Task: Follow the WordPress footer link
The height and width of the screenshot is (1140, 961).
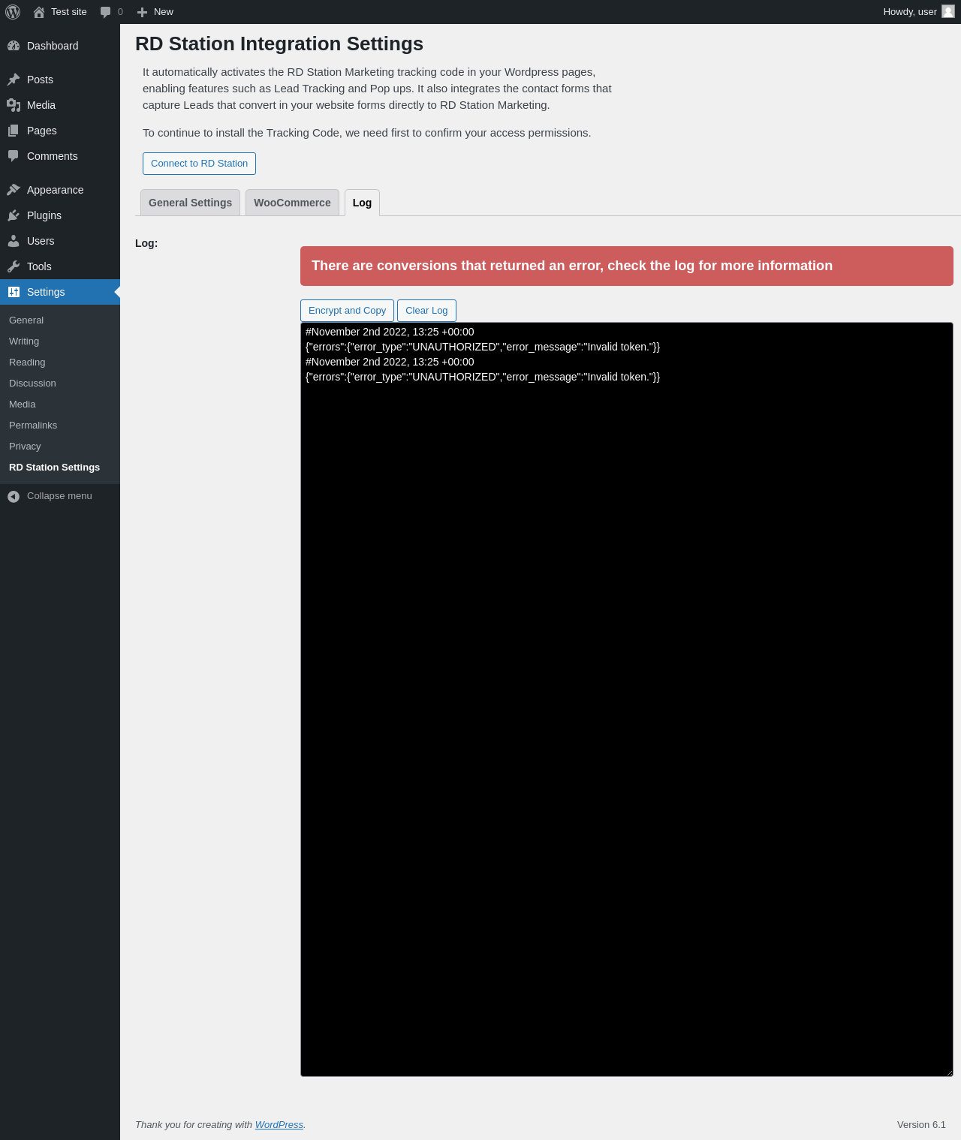Action: pos(279,1124)
